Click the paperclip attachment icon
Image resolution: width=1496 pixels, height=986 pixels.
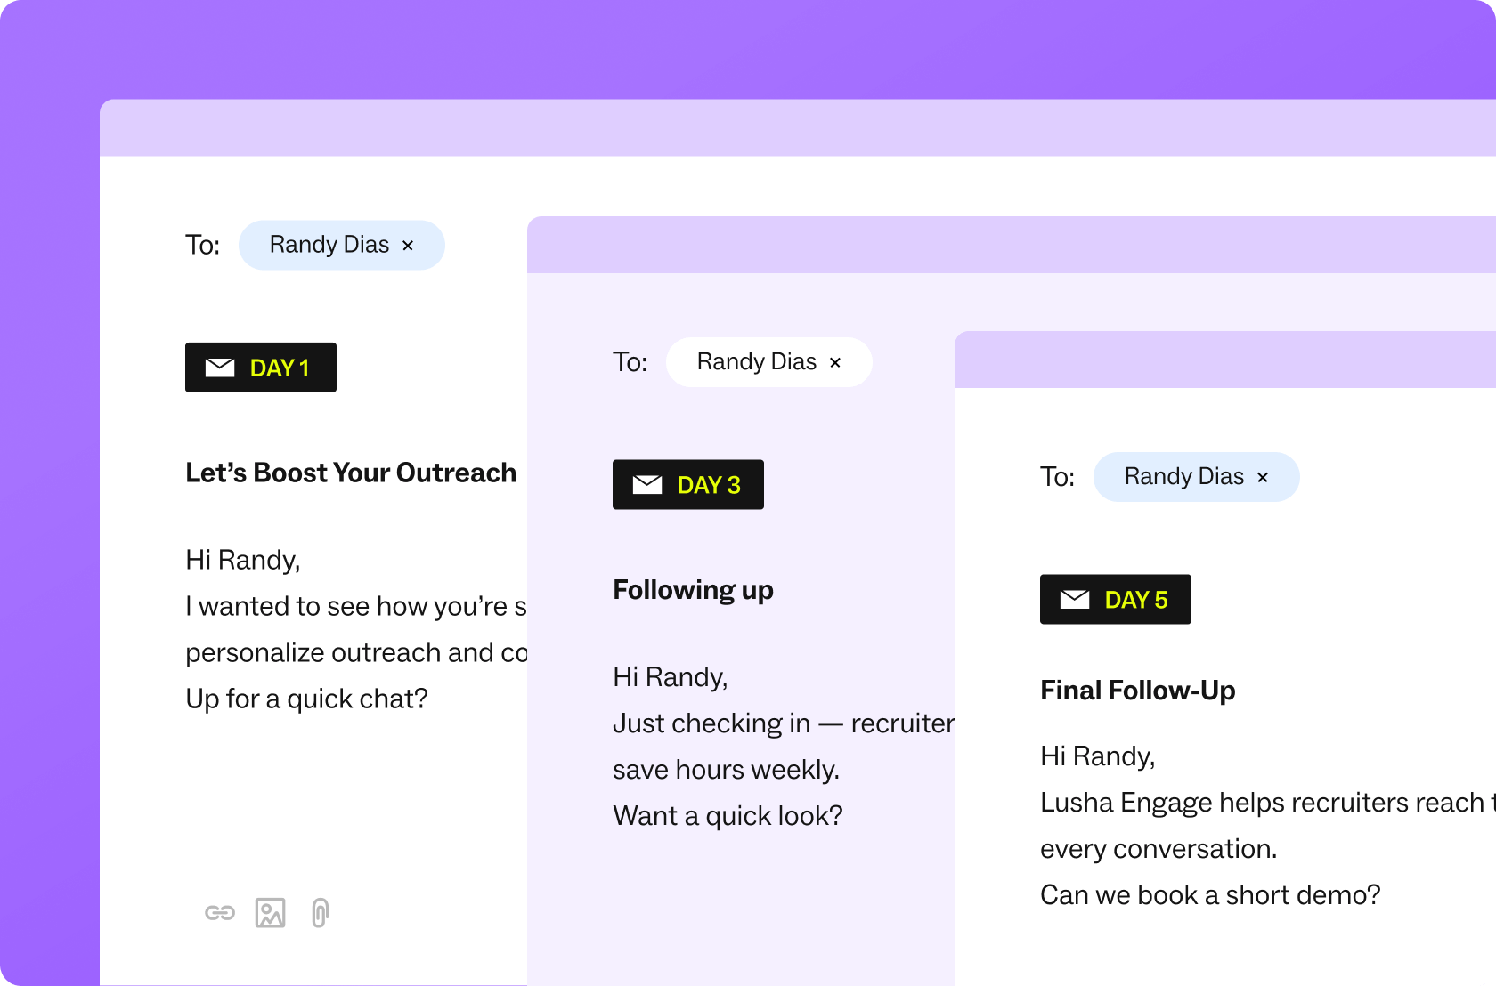(320, 913)
